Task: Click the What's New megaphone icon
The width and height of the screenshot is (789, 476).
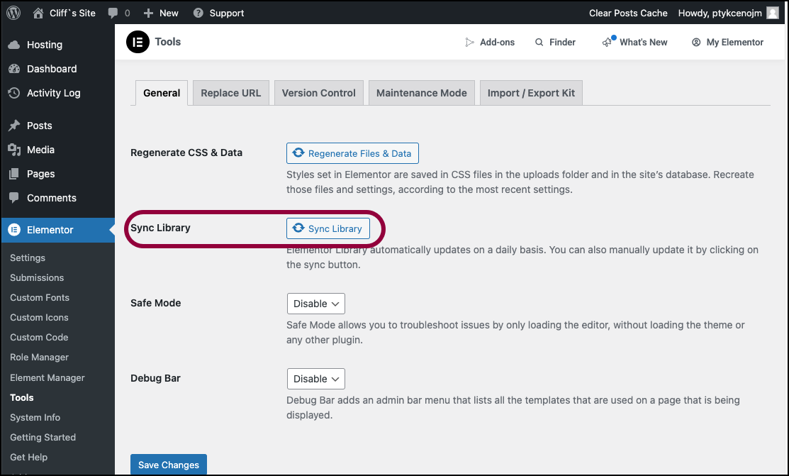Action: coord(608,43)
